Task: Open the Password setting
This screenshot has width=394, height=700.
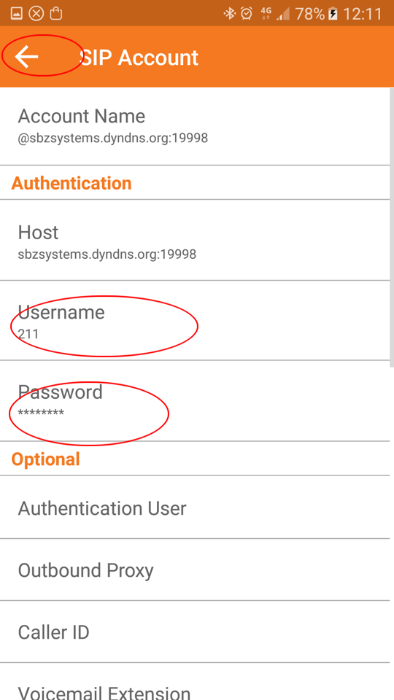Action: point(195,401)
